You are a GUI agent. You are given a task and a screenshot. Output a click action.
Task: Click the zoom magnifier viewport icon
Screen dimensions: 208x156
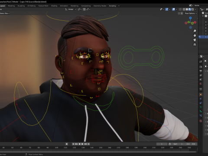tap(195, 31)
